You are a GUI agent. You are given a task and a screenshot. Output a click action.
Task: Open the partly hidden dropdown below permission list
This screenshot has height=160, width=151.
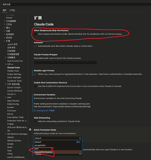click(x=58, y=154)
